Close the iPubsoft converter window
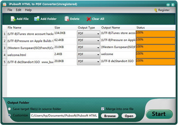Image resolution: width=178 pixels, height=125 pixels. pos(173,5)
